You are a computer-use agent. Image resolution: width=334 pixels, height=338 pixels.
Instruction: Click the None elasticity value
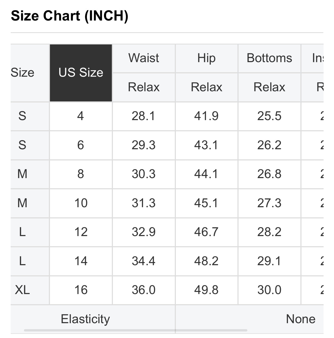coord(300,319)
